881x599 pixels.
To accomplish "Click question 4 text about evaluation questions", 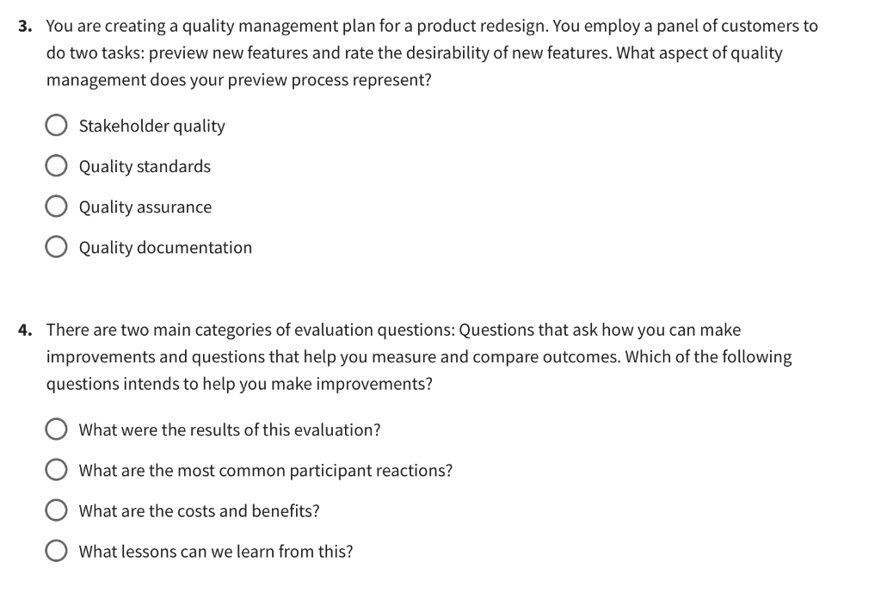I will click(x=418, y=356).
